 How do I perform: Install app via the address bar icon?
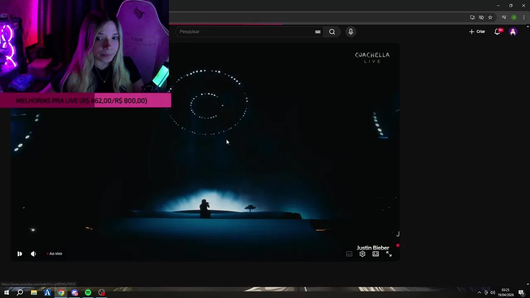tap(472, 17)
